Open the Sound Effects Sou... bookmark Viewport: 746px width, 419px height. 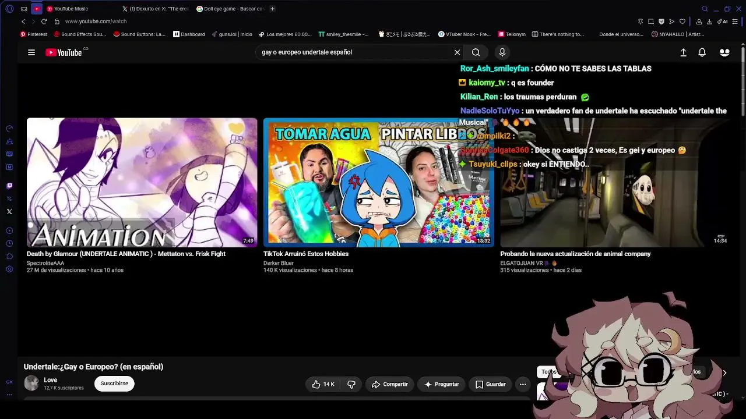(80, 34)
